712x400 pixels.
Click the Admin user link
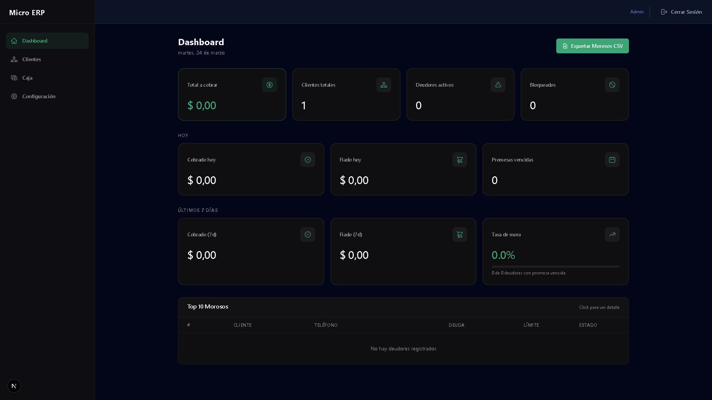[637, 12]
